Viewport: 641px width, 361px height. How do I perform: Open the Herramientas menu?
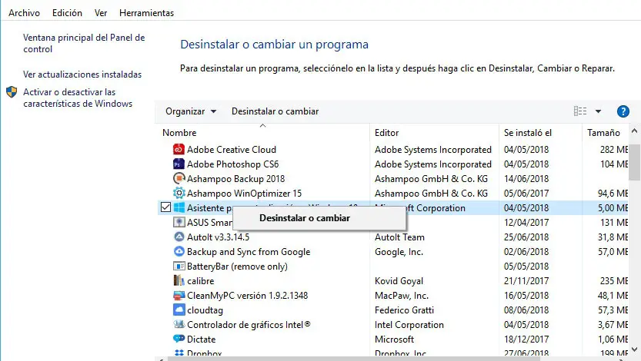[x=146, y=13]
